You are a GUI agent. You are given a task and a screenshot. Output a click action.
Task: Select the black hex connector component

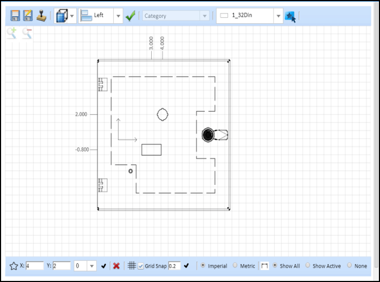pyautogui.click(x=208, y=135)
